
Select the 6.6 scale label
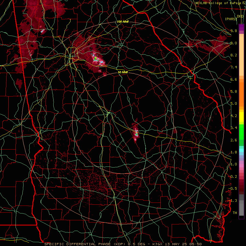234,79
